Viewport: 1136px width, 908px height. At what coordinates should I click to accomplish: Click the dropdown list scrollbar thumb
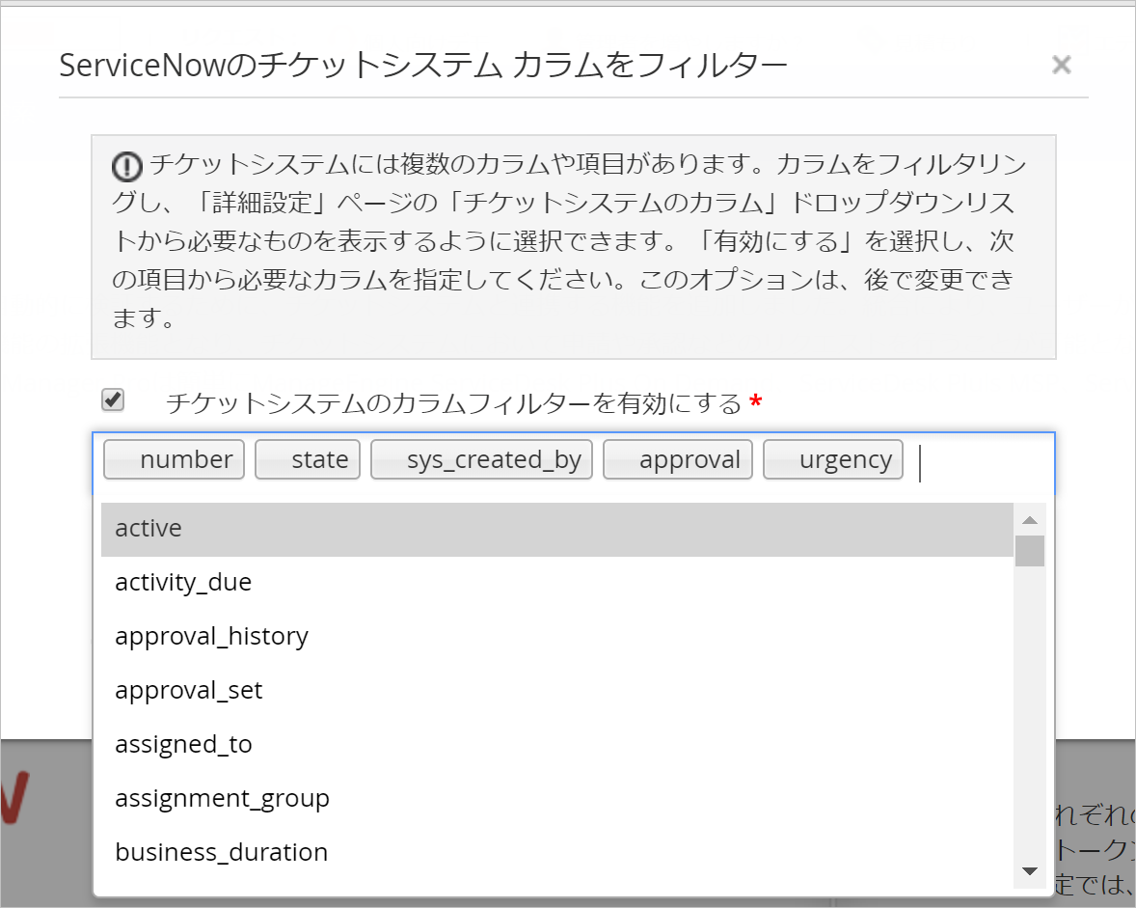[1030, 551]
